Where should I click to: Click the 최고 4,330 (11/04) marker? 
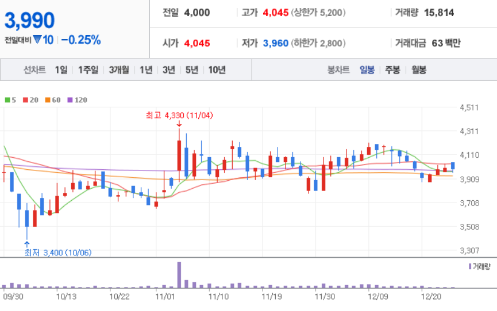point(179,115)
